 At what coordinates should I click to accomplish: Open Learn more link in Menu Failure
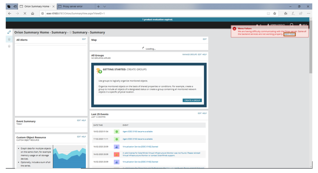[289, 34]
